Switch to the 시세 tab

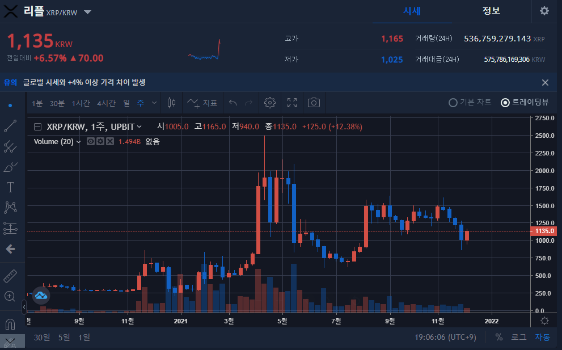pyautogui.click(x=412, y=11)
